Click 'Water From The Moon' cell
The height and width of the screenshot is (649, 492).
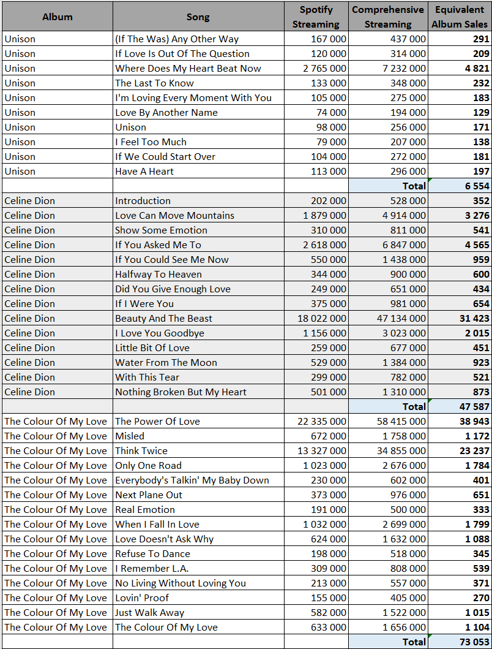pyautogui.click(x=198, y=362)
